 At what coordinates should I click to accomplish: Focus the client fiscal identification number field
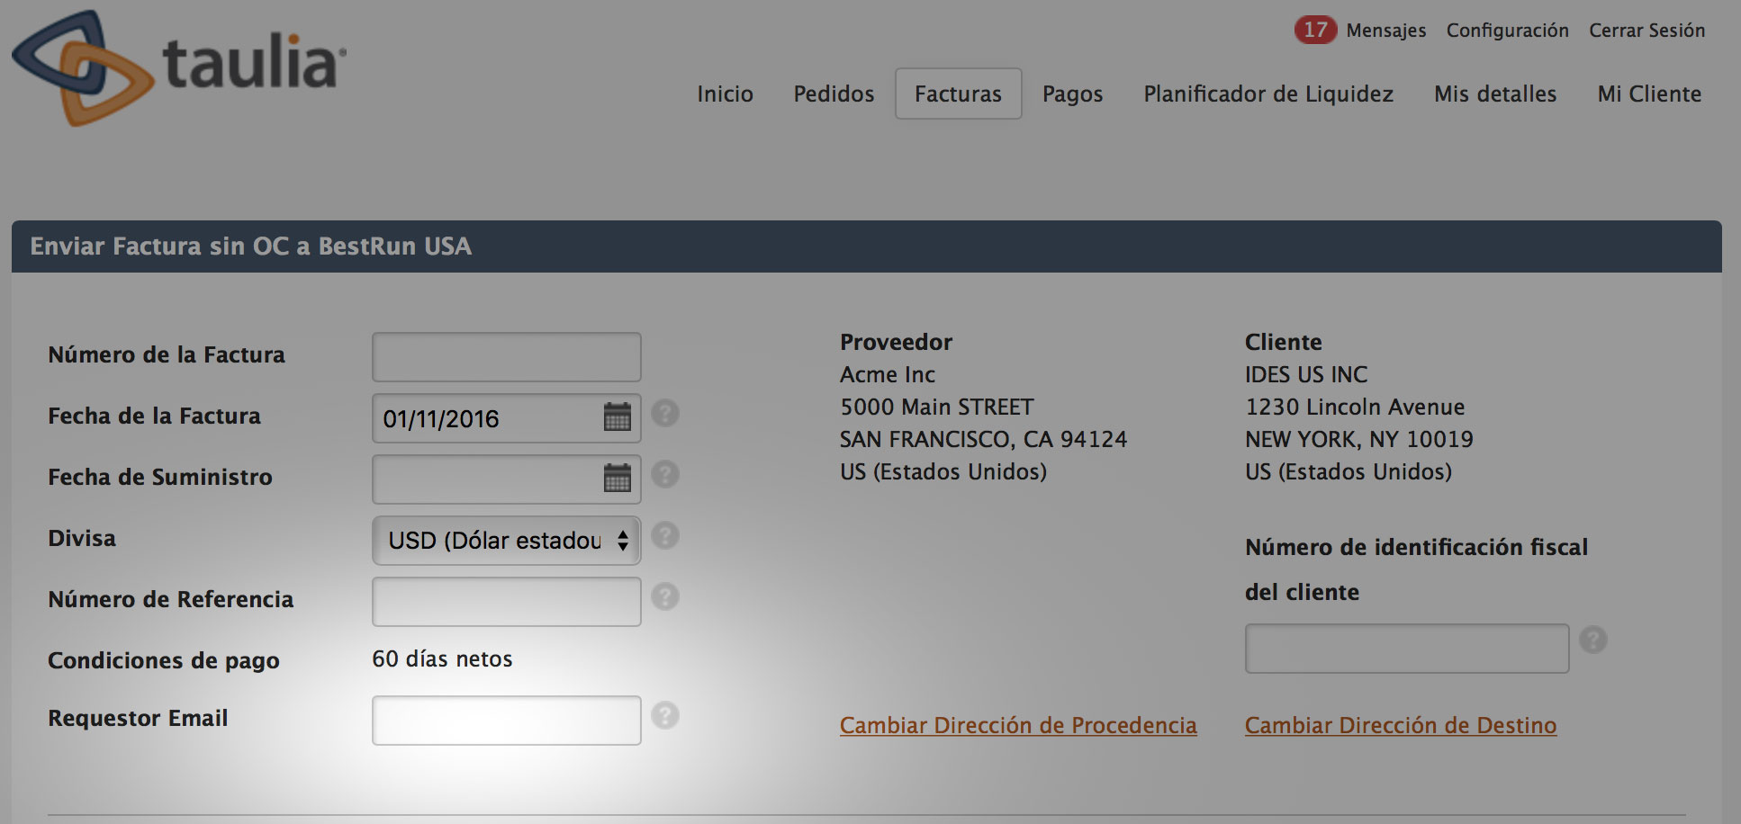pos(1407,649)
